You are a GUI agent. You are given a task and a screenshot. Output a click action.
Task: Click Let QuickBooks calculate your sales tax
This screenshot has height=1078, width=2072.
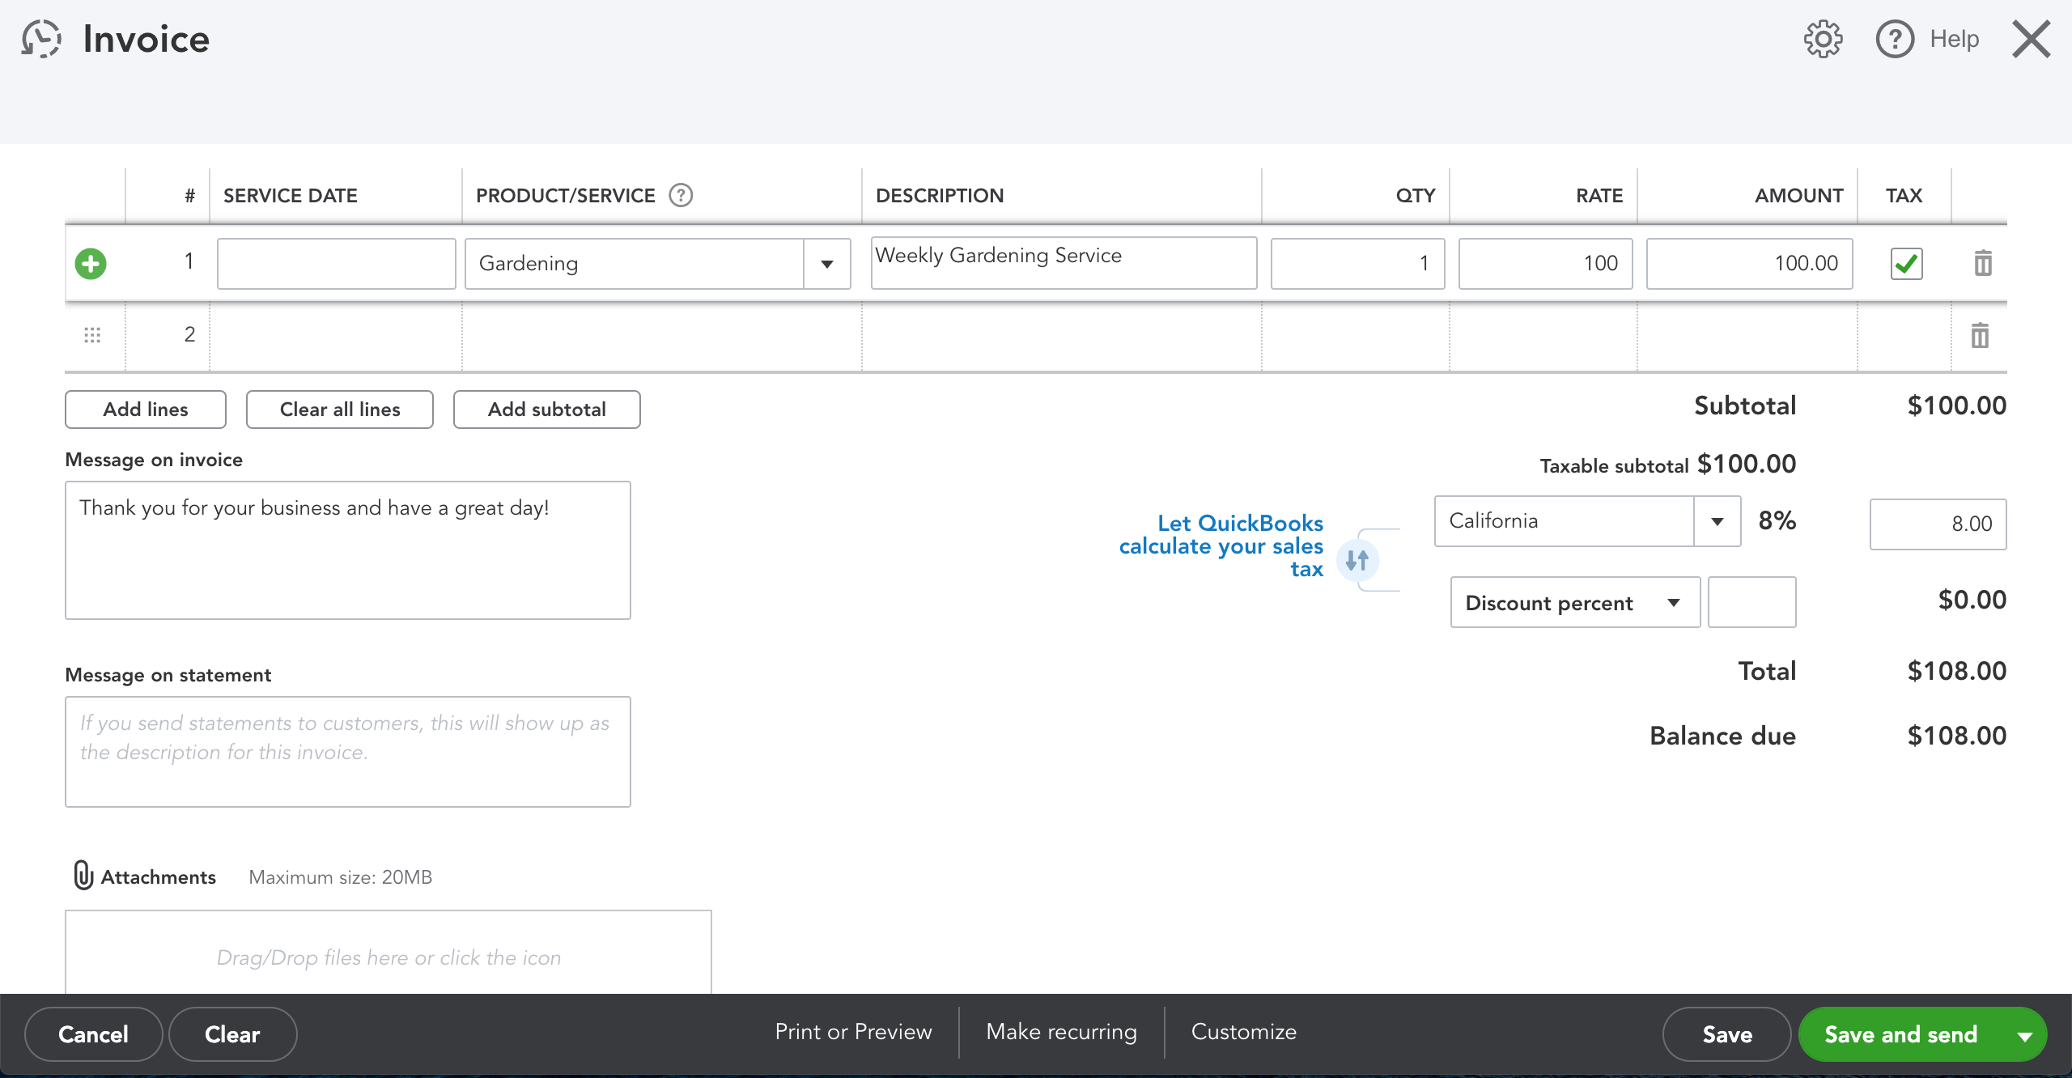tap(1221, 546)
